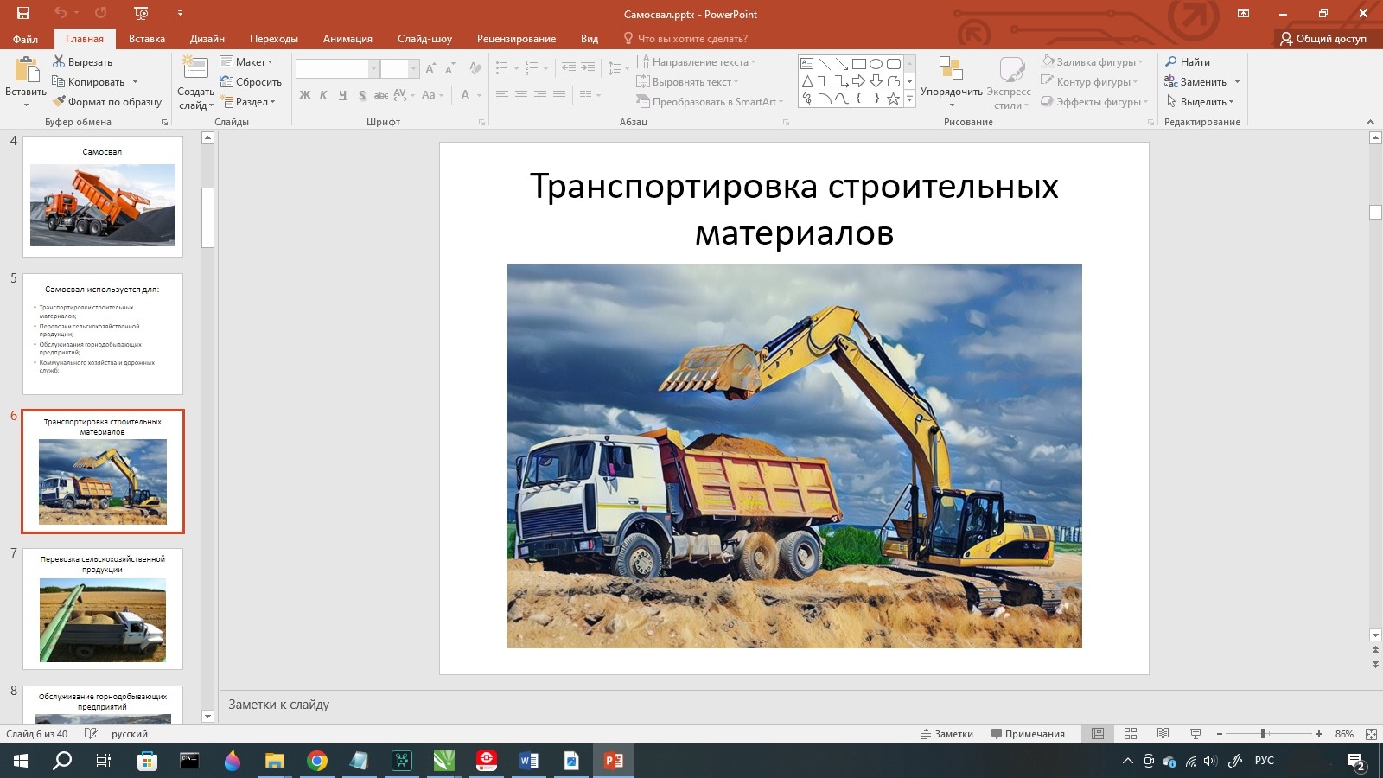The width and height of the screenshot is (1383, 778).
Task: Switch to the Design (Дизайн) tab
Action: pyautogui.click(x=207, y=39)
